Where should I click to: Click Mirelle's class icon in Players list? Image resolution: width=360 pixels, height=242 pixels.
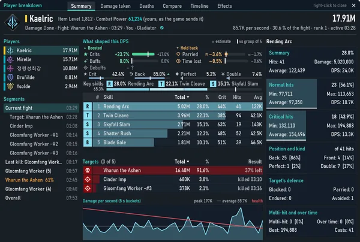10,59
